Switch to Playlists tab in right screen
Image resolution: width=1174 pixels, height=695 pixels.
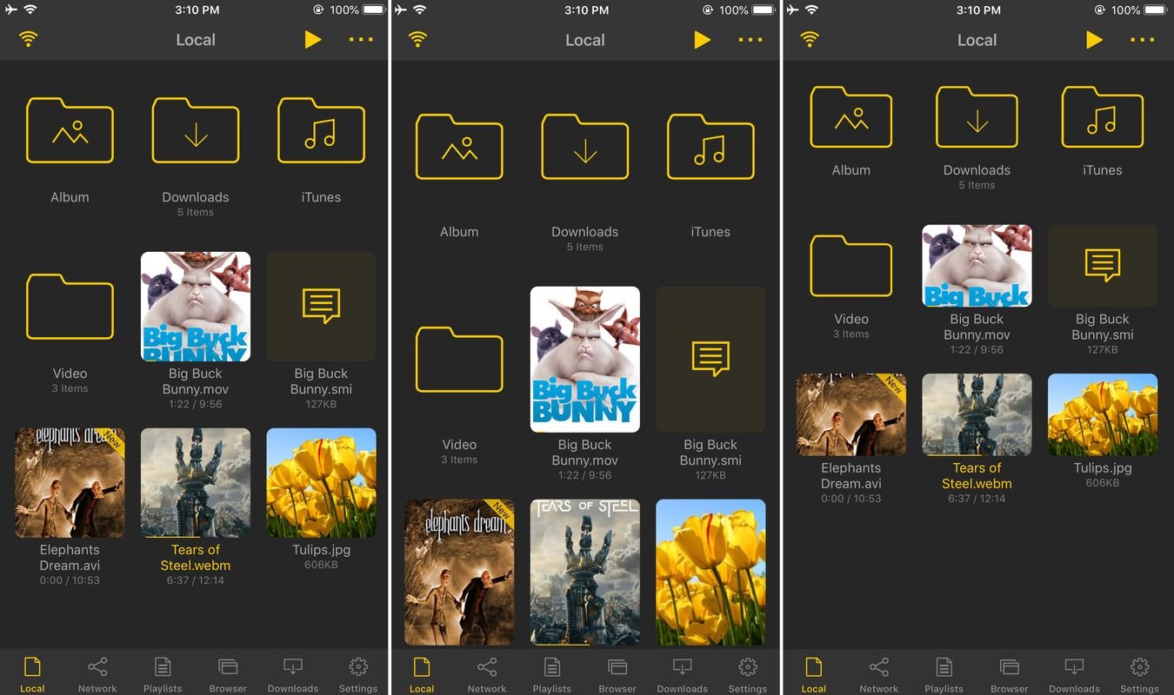pyautogui.click(x=944, y=674)
